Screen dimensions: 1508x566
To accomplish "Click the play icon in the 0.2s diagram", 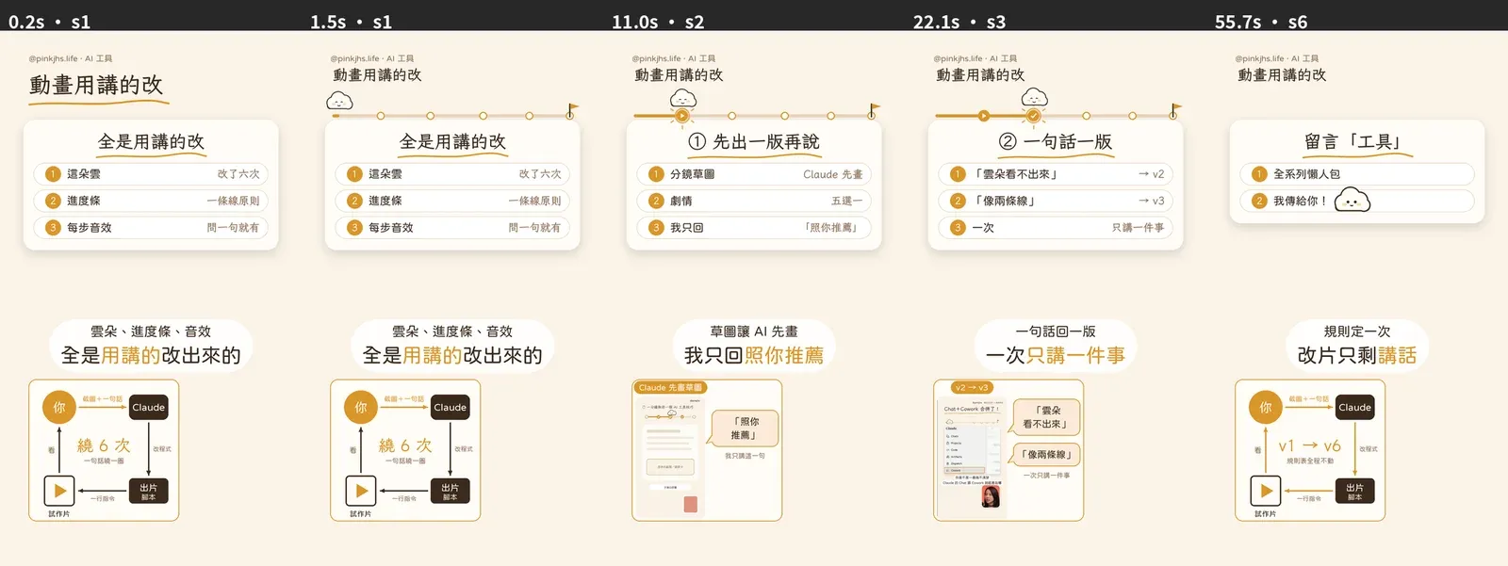I will 59,491.
